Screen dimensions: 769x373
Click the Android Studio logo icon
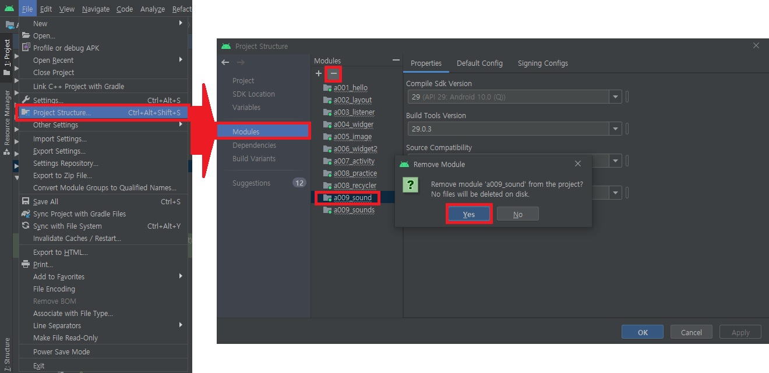pos(9,9)
